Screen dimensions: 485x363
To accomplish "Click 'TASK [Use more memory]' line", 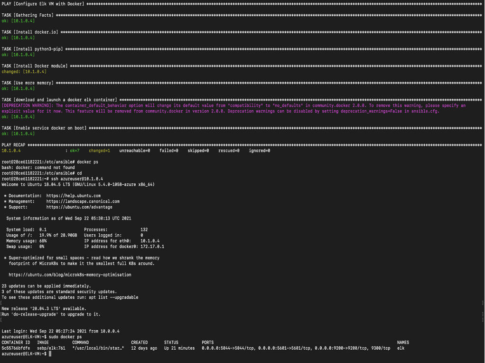I will tap(242, 83).
